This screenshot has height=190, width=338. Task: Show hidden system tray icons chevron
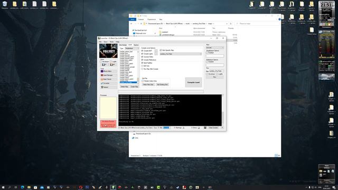point(306,187)
